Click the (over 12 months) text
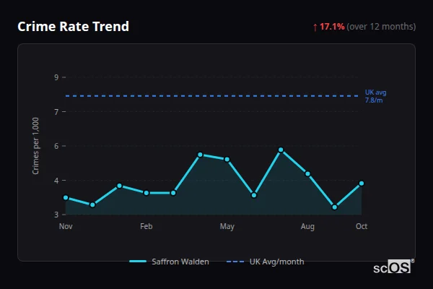This screenshot has width=433, height=289. [381, 27]
